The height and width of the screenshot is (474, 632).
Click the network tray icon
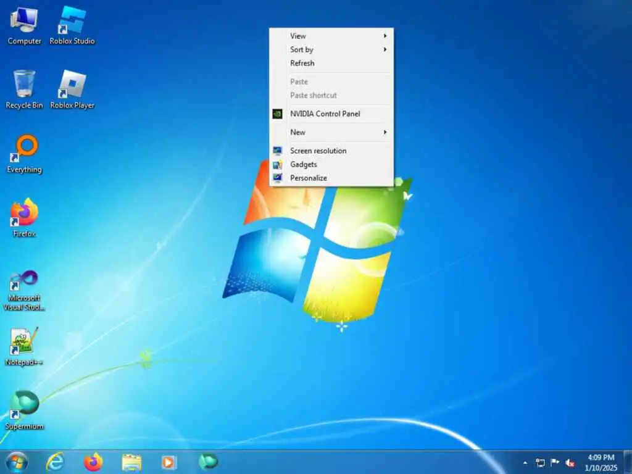pyautogui.click(x=540, y=463)
